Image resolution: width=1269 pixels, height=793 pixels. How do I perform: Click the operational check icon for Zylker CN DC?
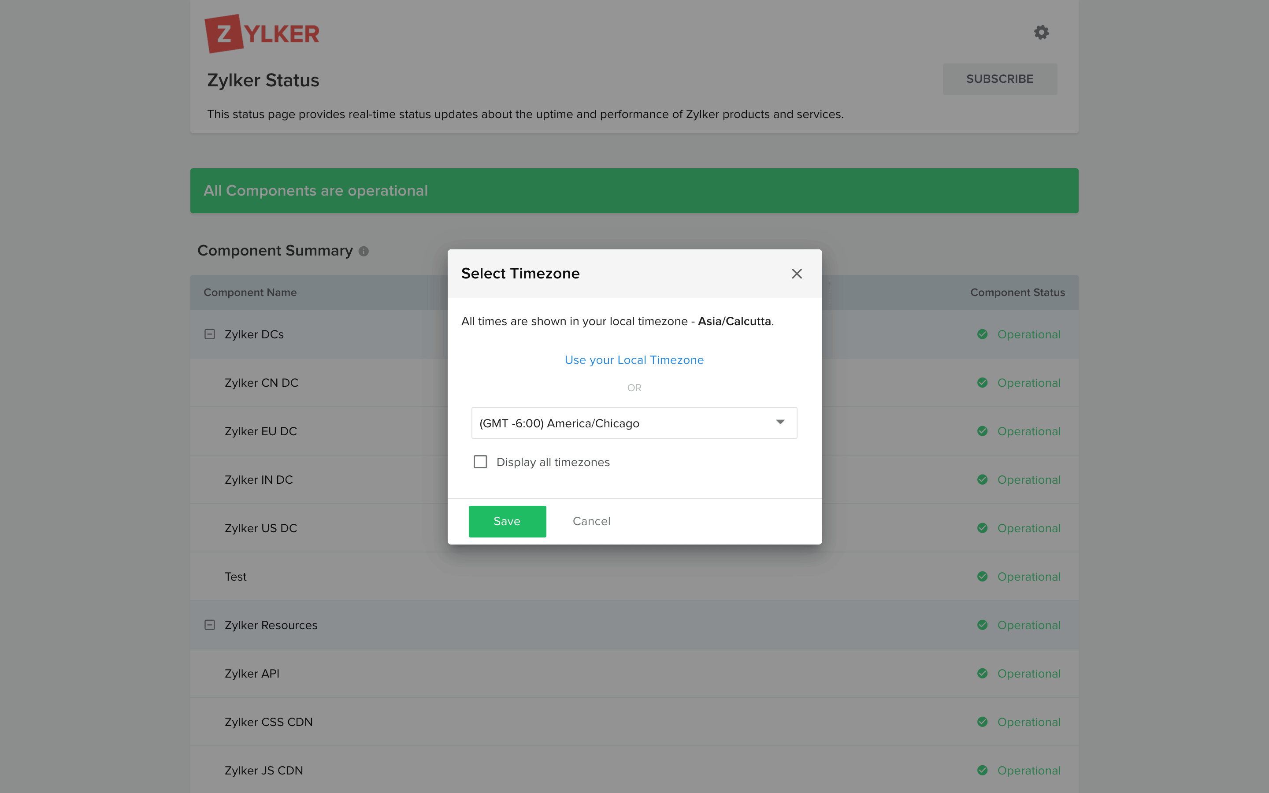pyautogui.click(x=983, y=382)
